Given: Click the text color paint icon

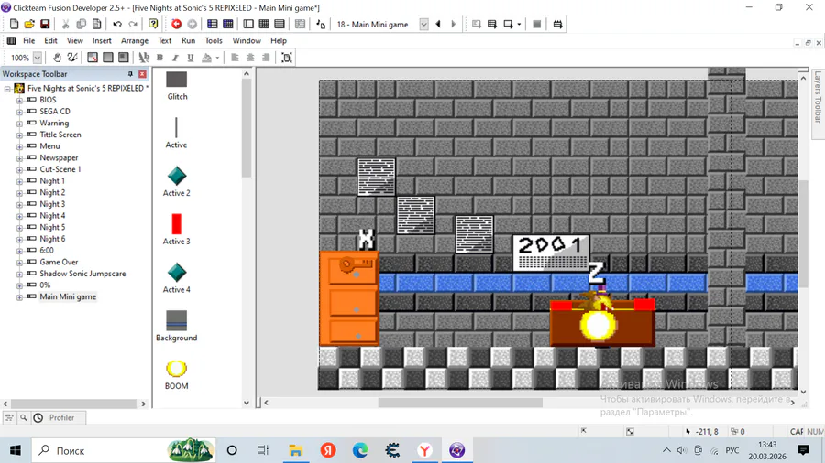Looking at the screenshot, I should [x=207, y=58].
